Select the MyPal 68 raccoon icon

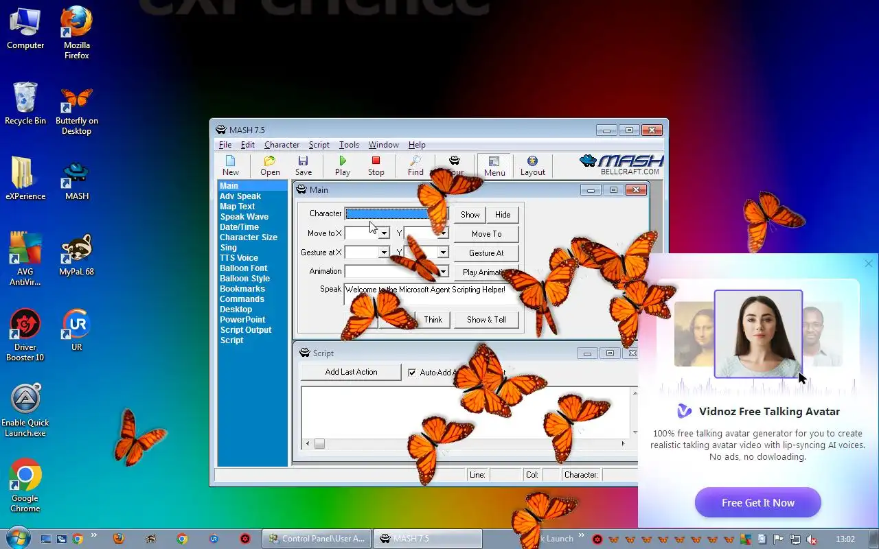(x=77, y=255)
